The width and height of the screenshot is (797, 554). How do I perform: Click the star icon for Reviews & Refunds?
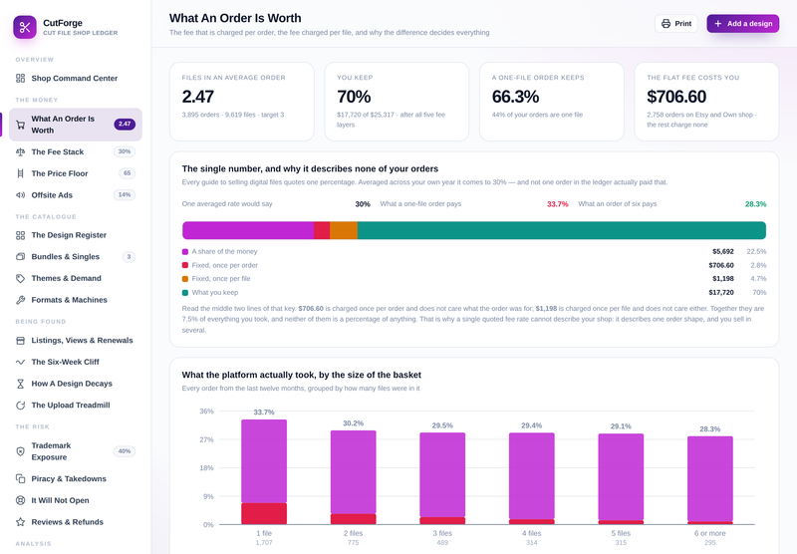20,522
